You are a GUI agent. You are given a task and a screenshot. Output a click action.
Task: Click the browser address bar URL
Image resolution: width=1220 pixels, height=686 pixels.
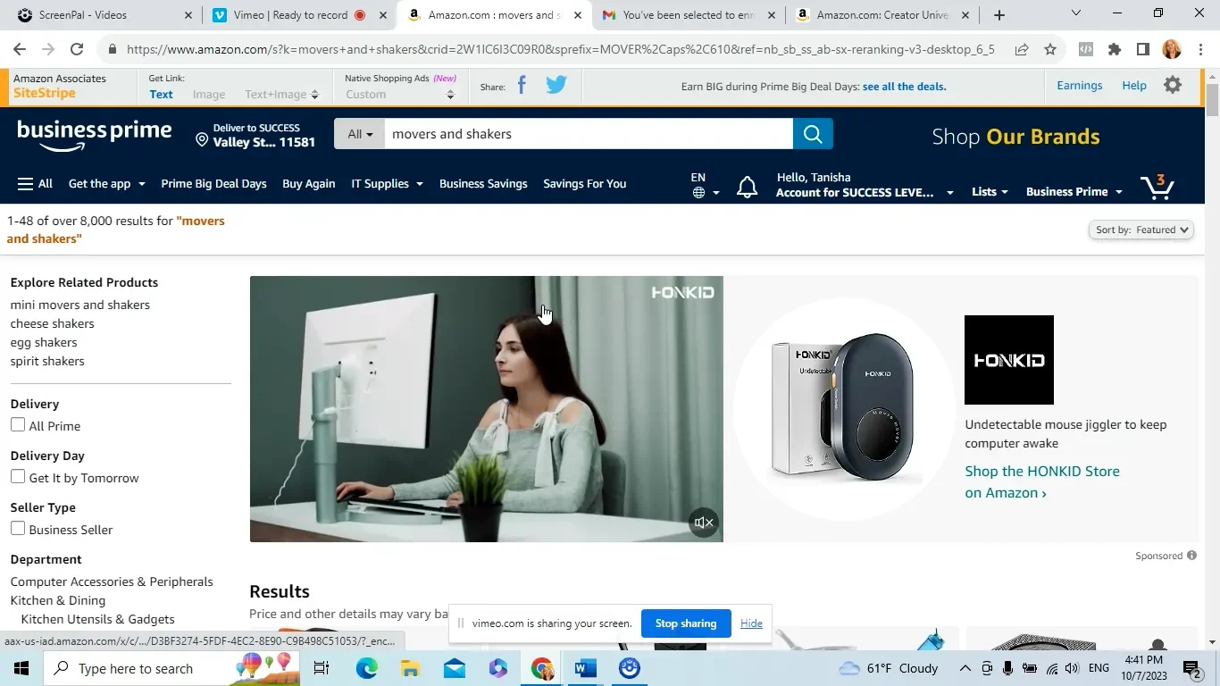point(560,50)
